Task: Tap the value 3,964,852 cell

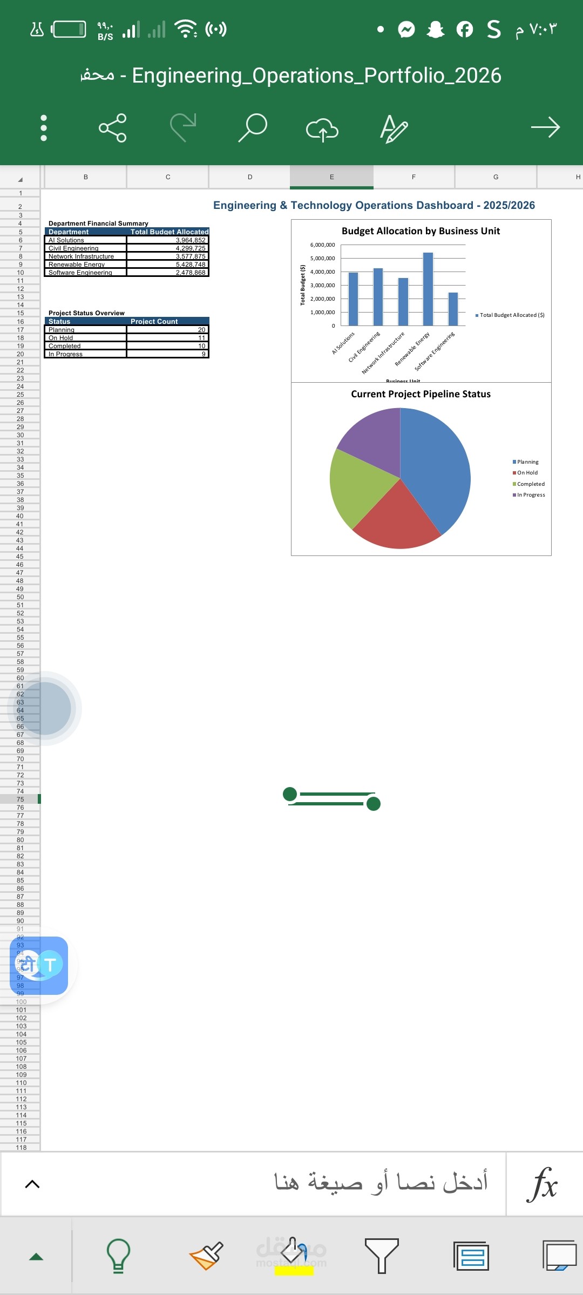Action: tap(168, 240)
